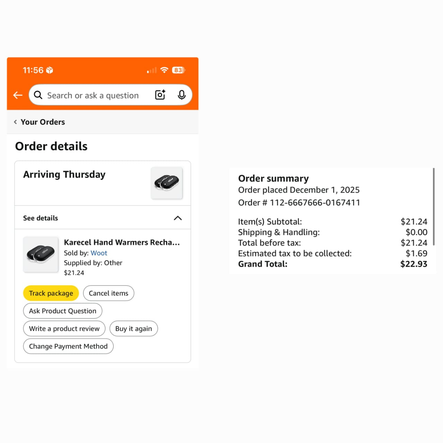Tap the battery level indicator
The height and width of the screenshot is (443, 443).
[178, 70]
